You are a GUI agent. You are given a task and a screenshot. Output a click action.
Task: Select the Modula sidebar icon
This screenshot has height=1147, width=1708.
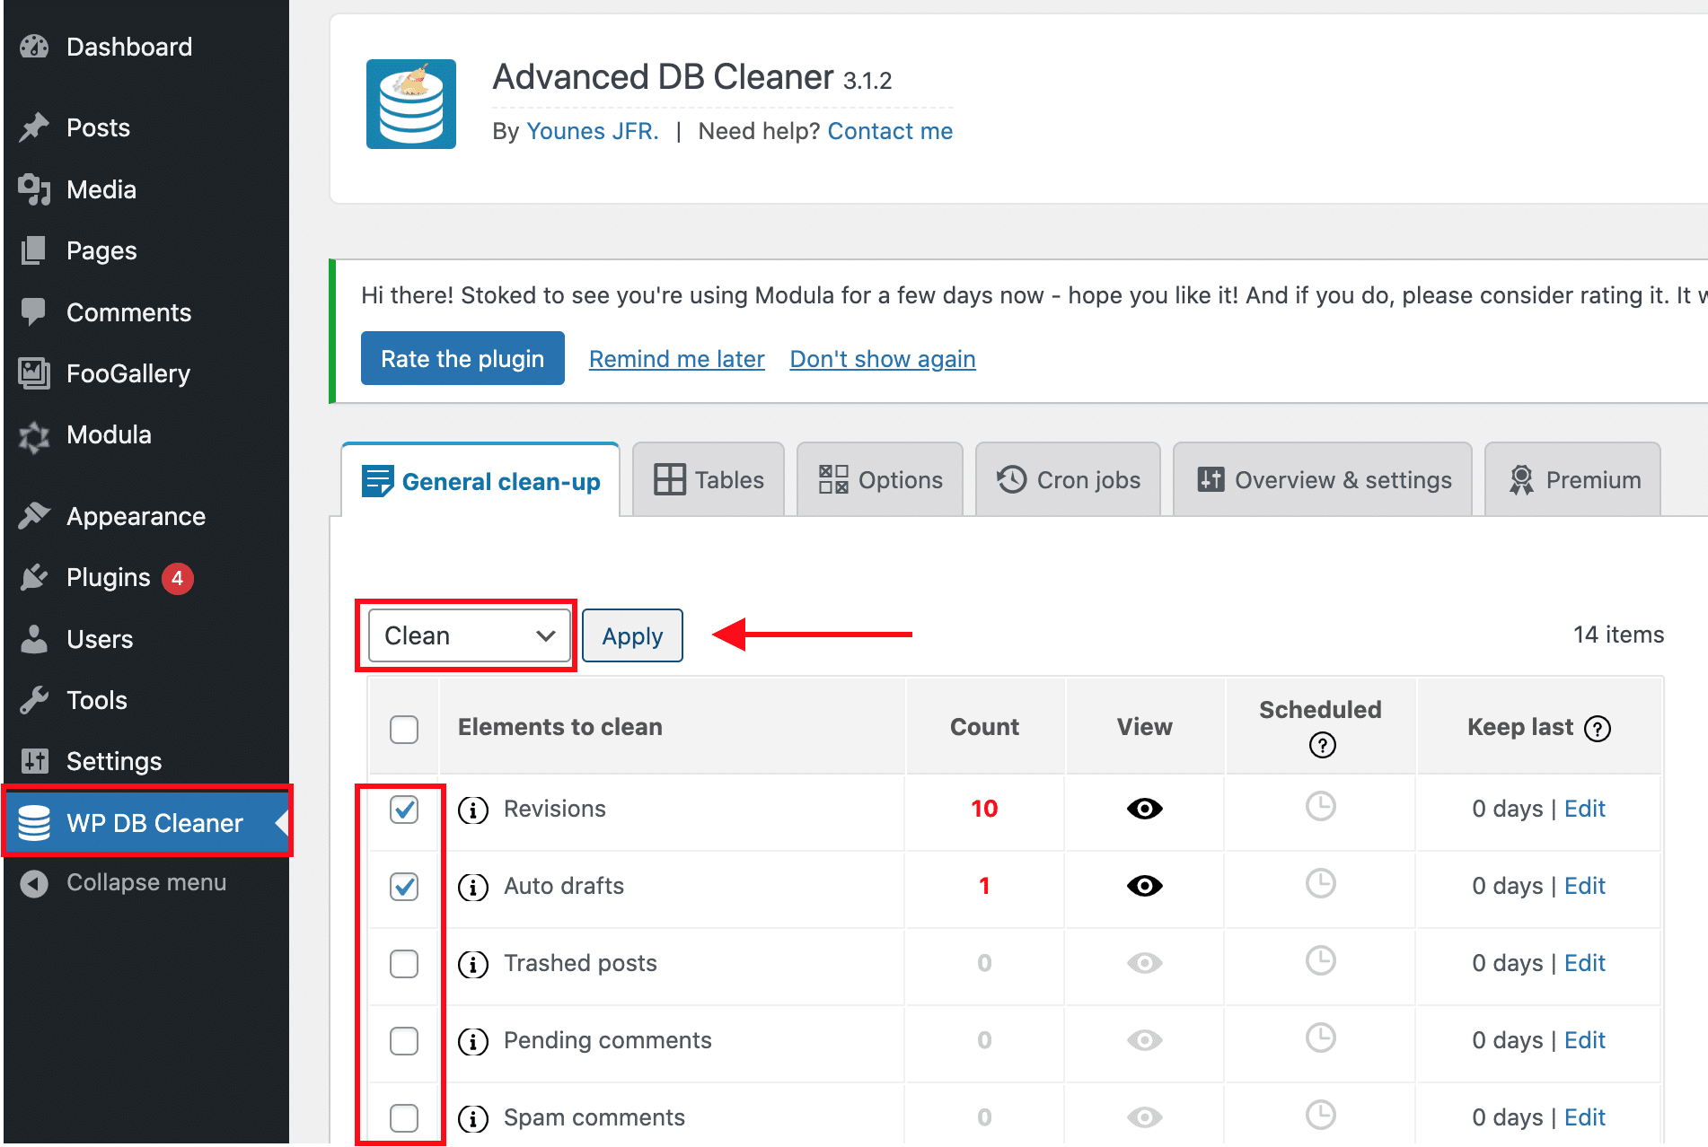pos(33,435)
